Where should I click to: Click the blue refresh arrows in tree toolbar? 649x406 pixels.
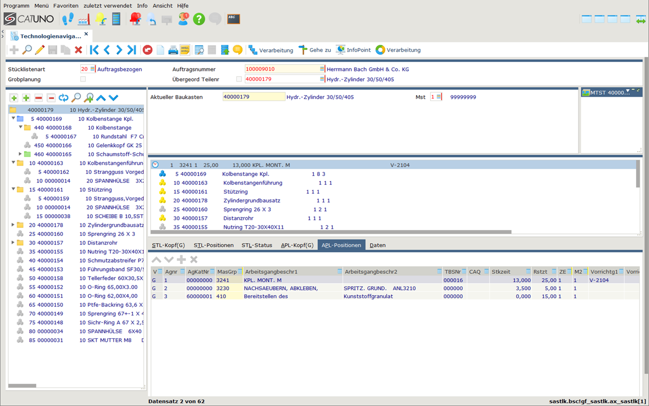tap(64, 98)
